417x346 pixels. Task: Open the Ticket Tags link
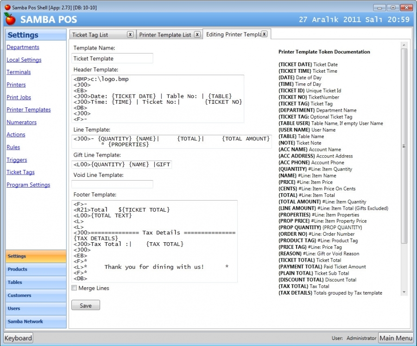click(20, 172)
